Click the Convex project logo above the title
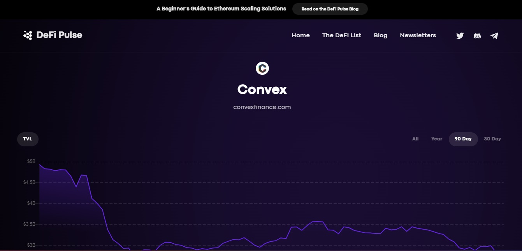Image resolution: width=522 pixels, height=251 pixels. point(262,68)
